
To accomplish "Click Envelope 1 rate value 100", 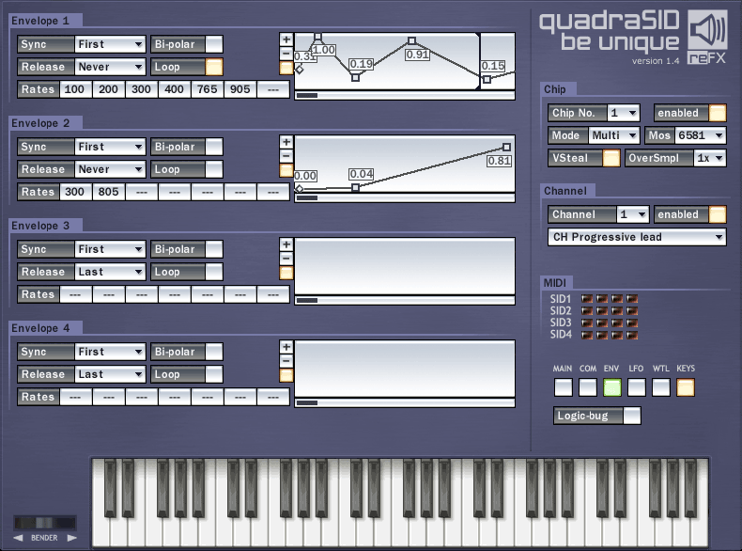I will point(75,89).
